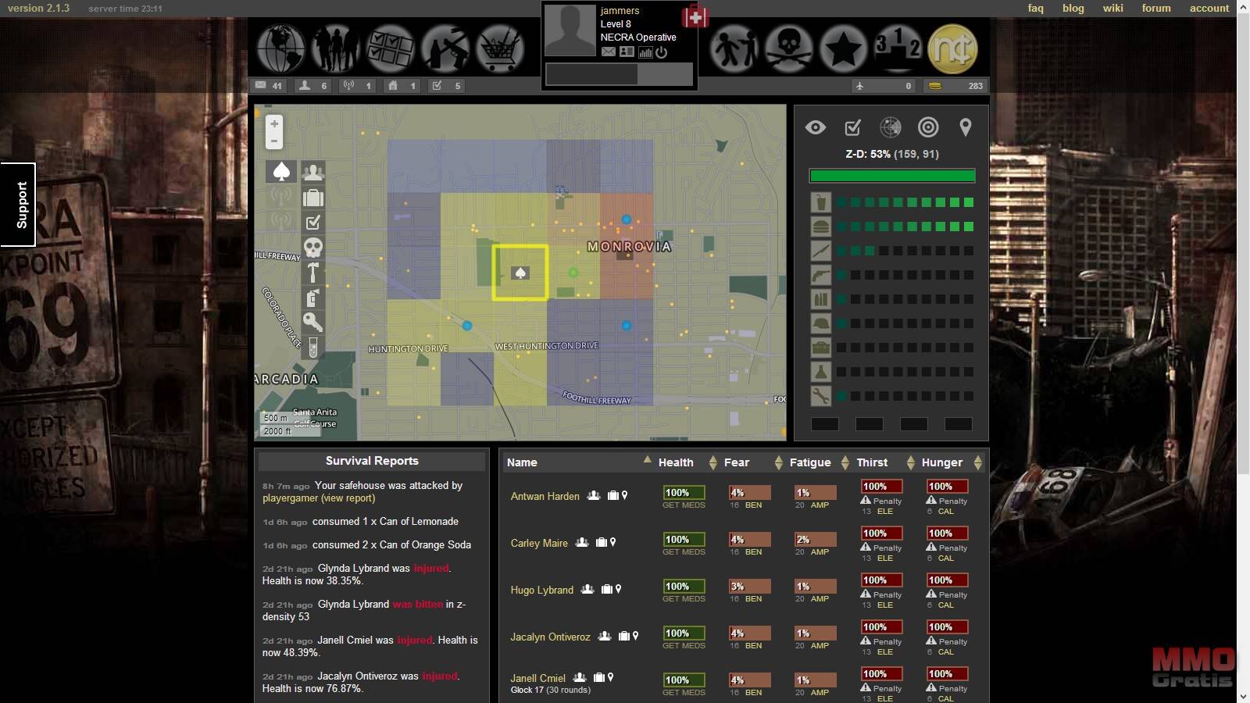Open the wiki menu link

point(1112,8)
